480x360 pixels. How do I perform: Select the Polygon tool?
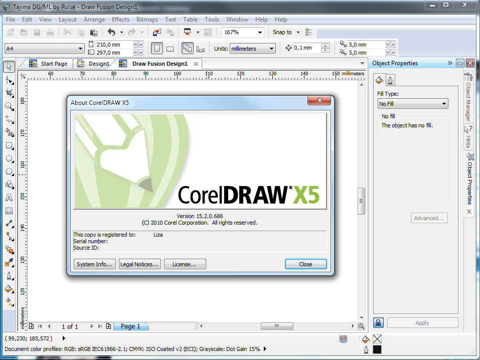pos(9,172)
